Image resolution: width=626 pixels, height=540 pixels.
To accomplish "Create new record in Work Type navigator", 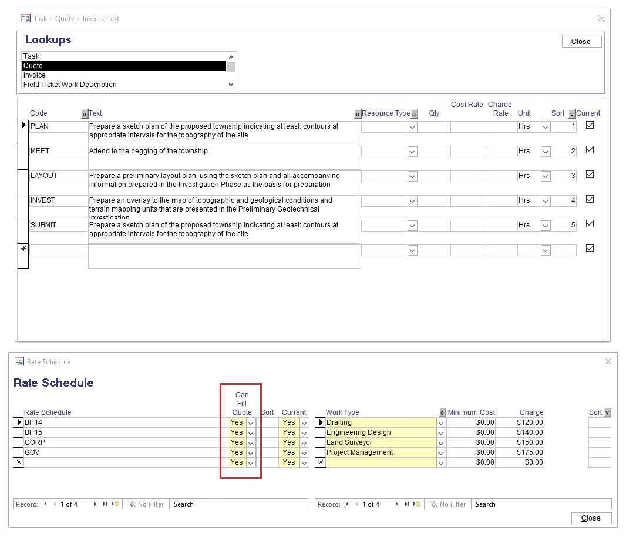I will tap(418, 504).
